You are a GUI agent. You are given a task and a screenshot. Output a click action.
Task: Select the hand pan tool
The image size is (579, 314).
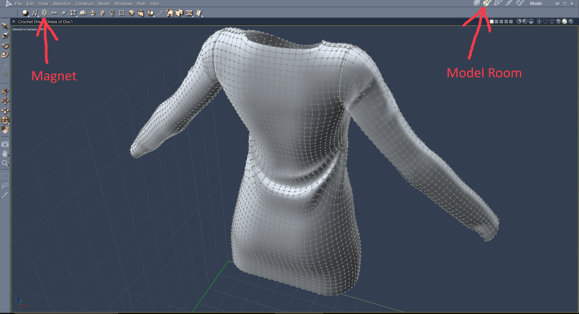(5, 154)
